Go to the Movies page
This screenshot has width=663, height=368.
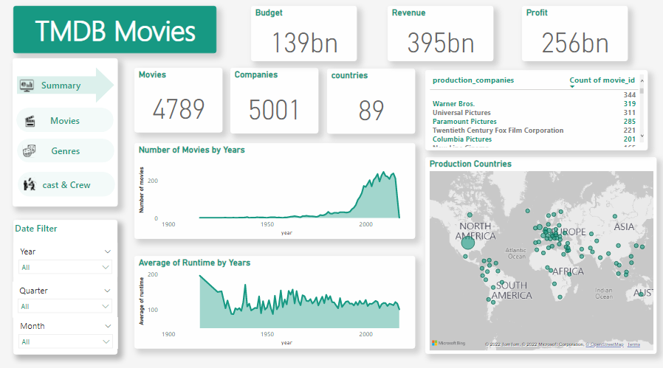tap(65, 121)
